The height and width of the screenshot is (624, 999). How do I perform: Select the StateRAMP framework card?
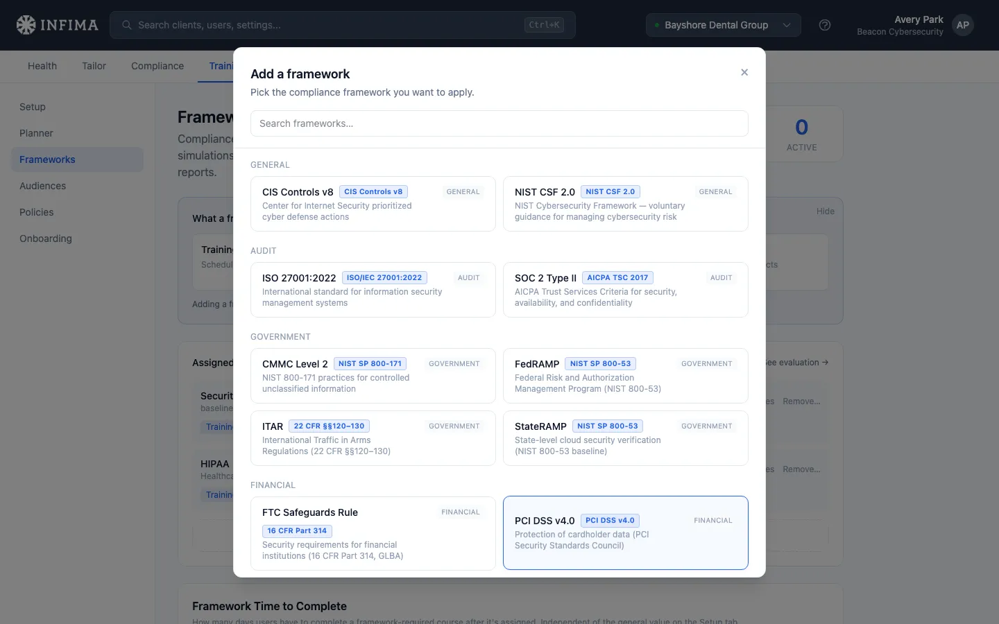click(x=626, y=438)
